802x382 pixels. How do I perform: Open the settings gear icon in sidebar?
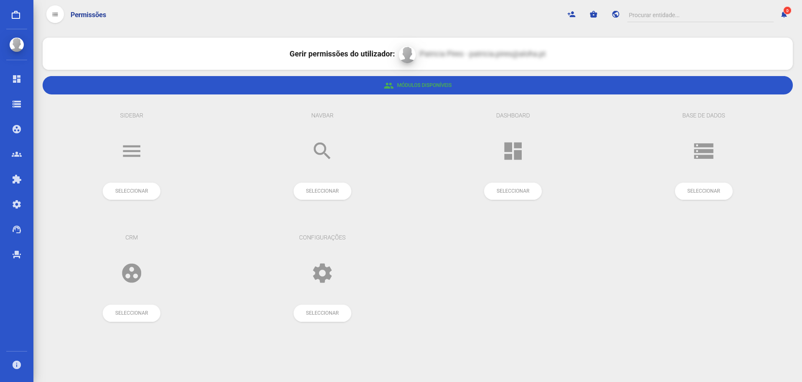point(17,204)
